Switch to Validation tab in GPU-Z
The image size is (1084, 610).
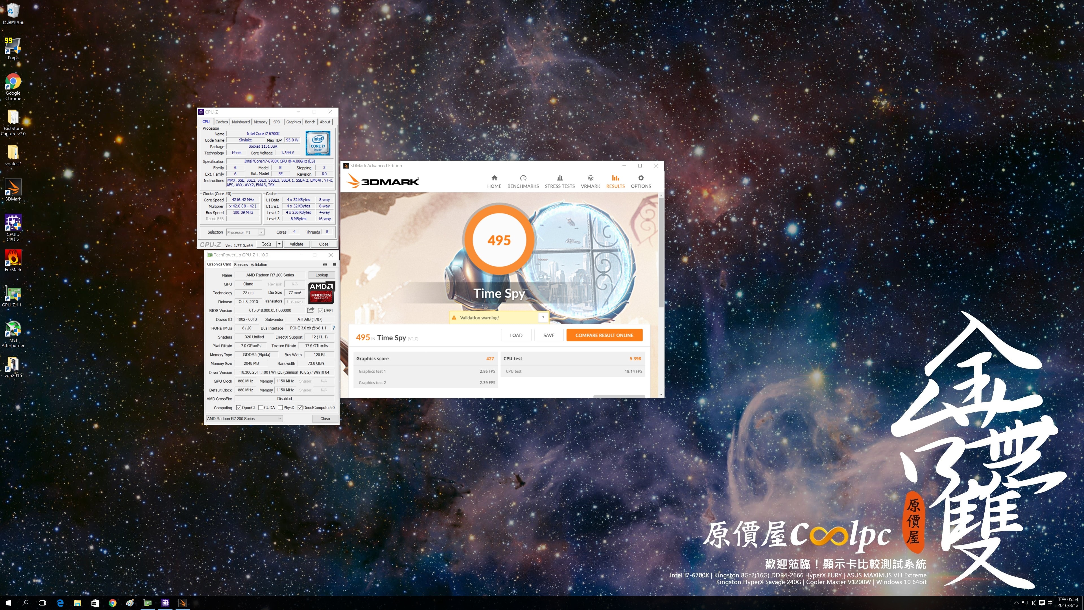click(259, 264)
